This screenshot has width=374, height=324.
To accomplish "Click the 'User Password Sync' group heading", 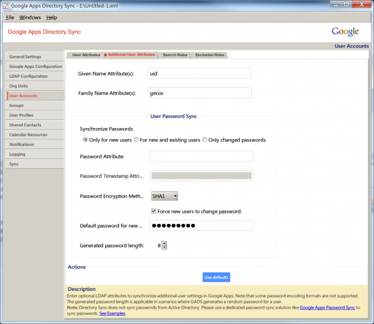I will click(174, 116).
